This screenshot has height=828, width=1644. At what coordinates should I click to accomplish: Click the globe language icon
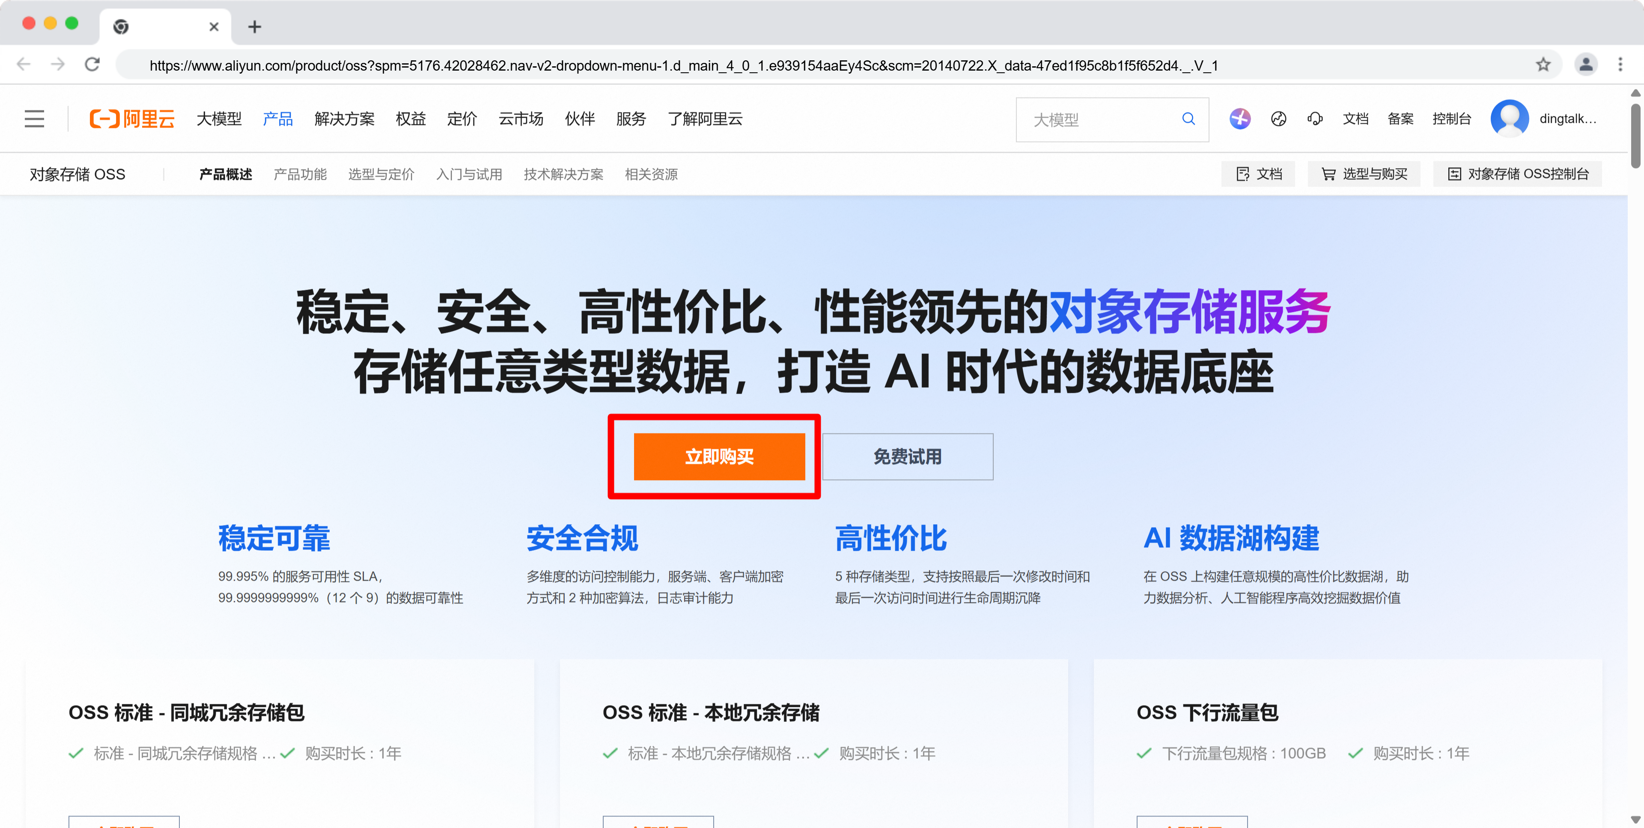pyautogui.click(x=1278, y=119)
